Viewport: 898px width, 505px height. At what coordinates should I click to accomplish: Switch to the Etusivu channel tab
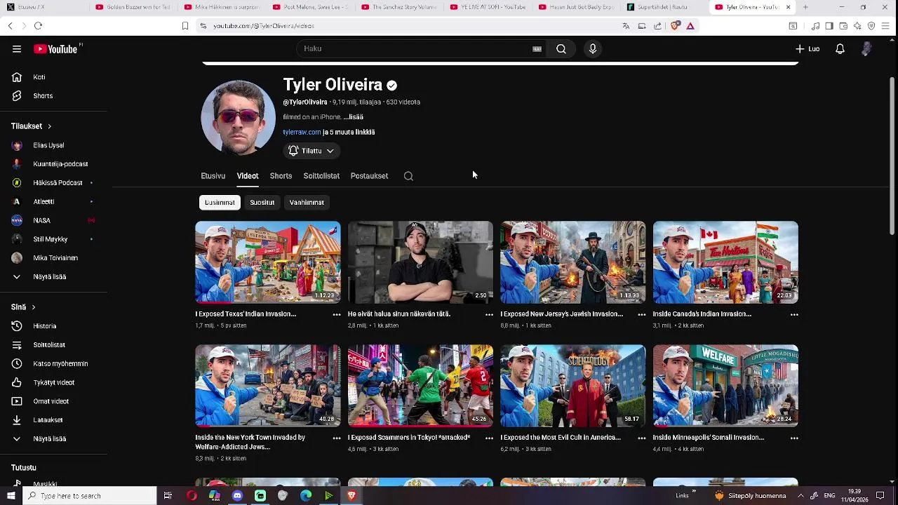click(213, 176)
